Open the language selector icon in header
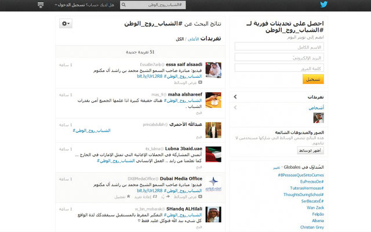The image size is (371, 232). (x=41, y=5)
